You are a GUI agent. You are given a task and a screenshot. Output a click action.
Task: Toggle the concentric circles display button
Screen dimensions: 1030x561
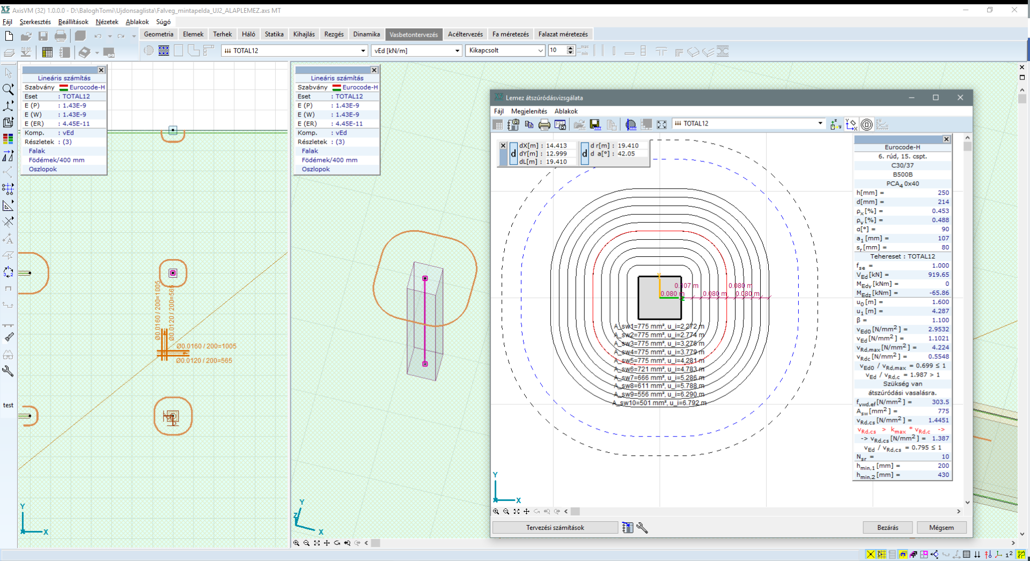pyautogui.click(x=866, y=125)
